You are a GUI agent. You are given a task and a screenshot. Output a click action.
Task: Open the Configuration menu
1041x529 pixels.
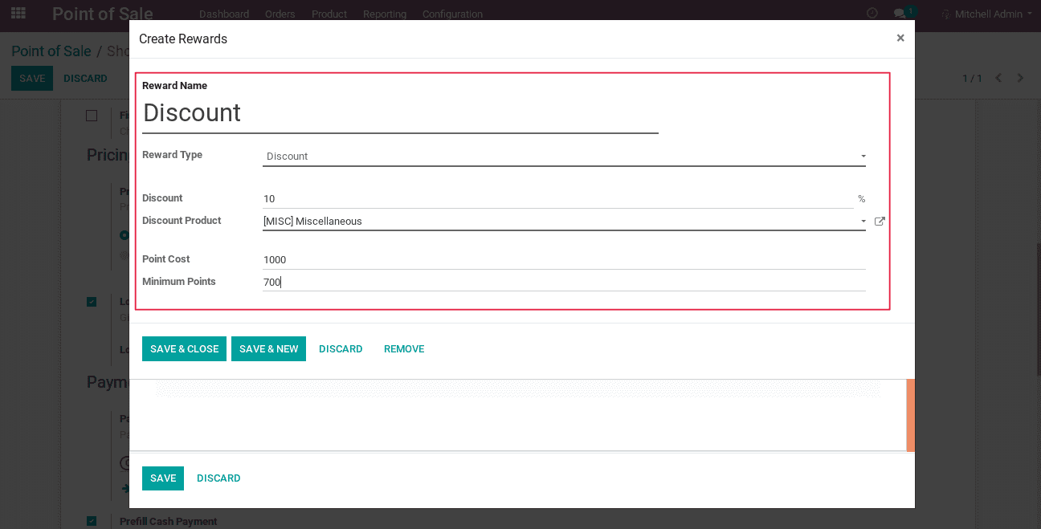click(452, 14)
